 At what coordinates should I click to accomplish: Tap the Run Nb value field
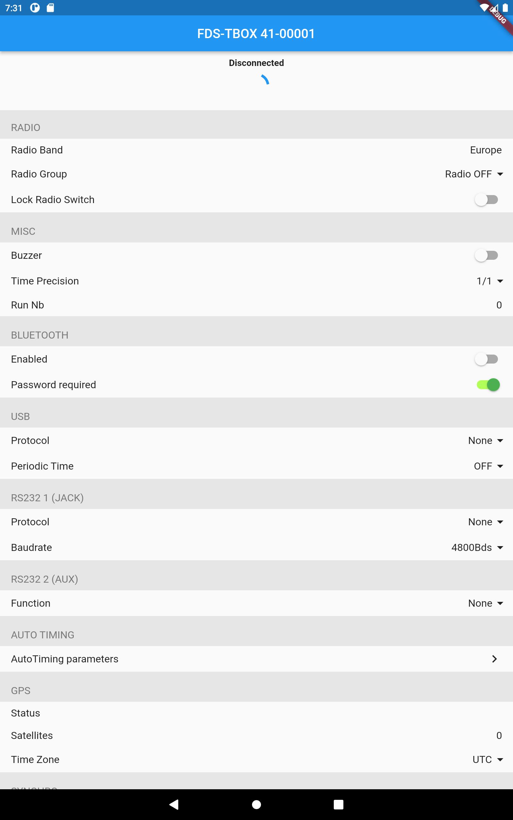click(x=499, y=305)
